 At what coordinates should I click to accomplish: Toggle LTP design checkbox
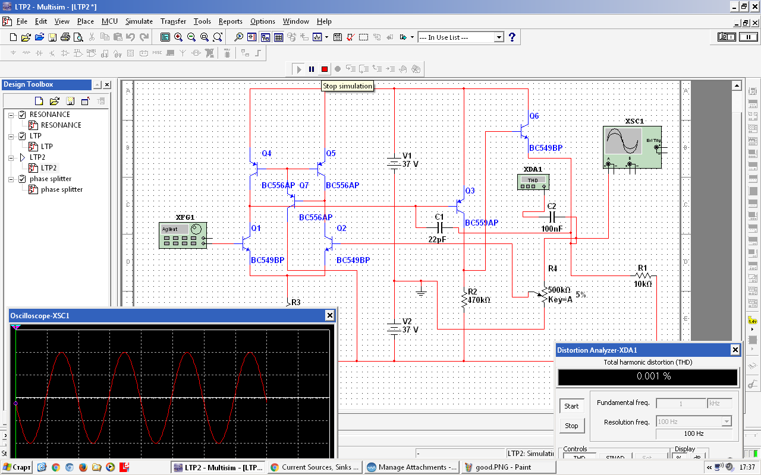pyautogui.click(x=23, y=136)
